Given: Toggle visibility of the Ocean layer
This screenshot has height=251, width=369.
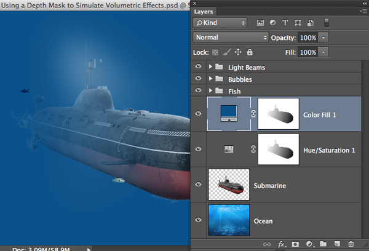Looking at the screenshot, I should (198, 220).
